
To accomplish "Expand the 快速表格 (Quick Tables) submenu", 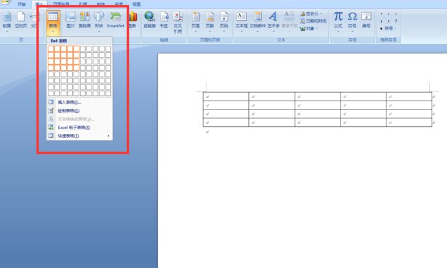I will point(79,136).
